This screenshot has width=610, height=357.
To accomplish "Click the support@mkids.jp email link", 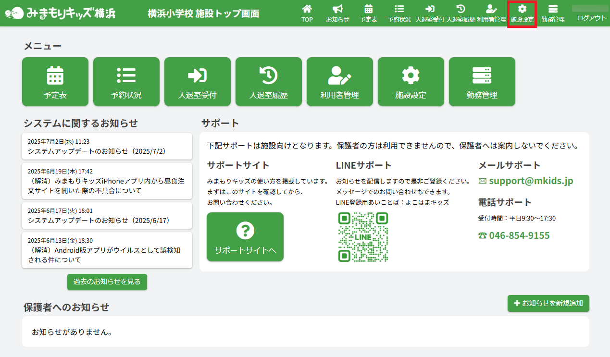I will (x=531, y=181).
